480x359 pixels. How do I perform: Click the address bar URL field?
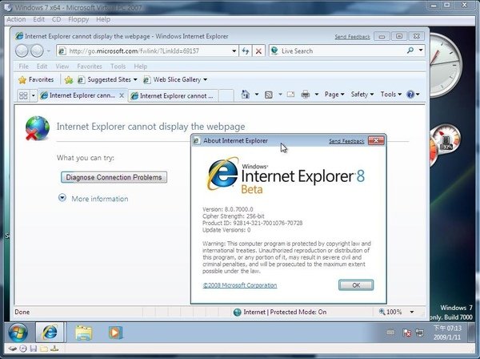(143, 51)
